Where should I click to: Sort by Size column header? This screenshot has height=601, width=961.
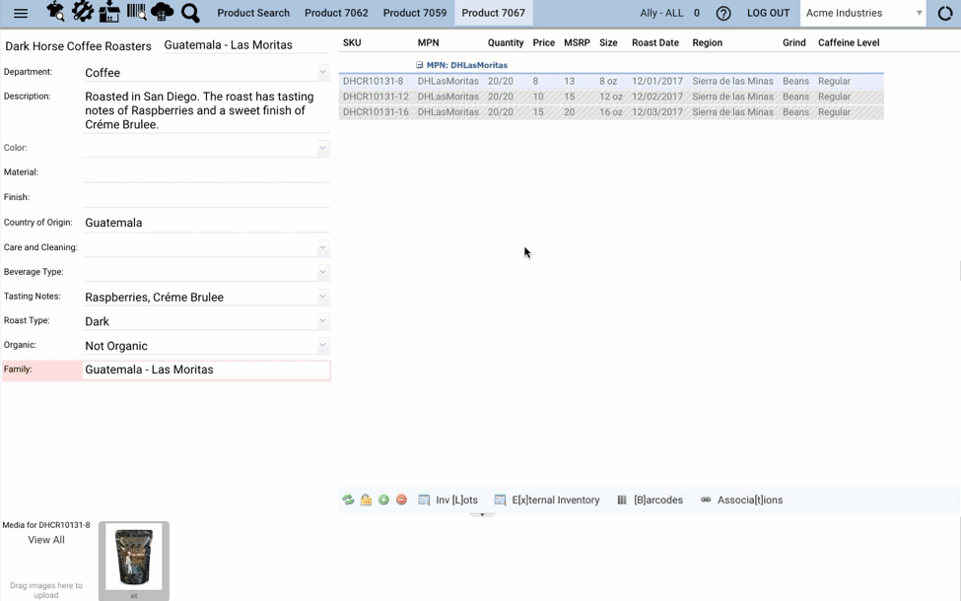(608, 42)
